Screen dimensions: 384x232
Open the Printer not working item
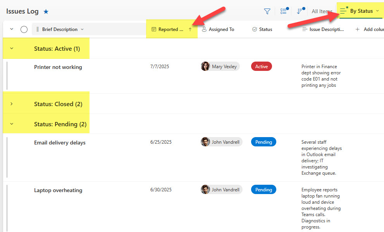[x=58, y=67]
